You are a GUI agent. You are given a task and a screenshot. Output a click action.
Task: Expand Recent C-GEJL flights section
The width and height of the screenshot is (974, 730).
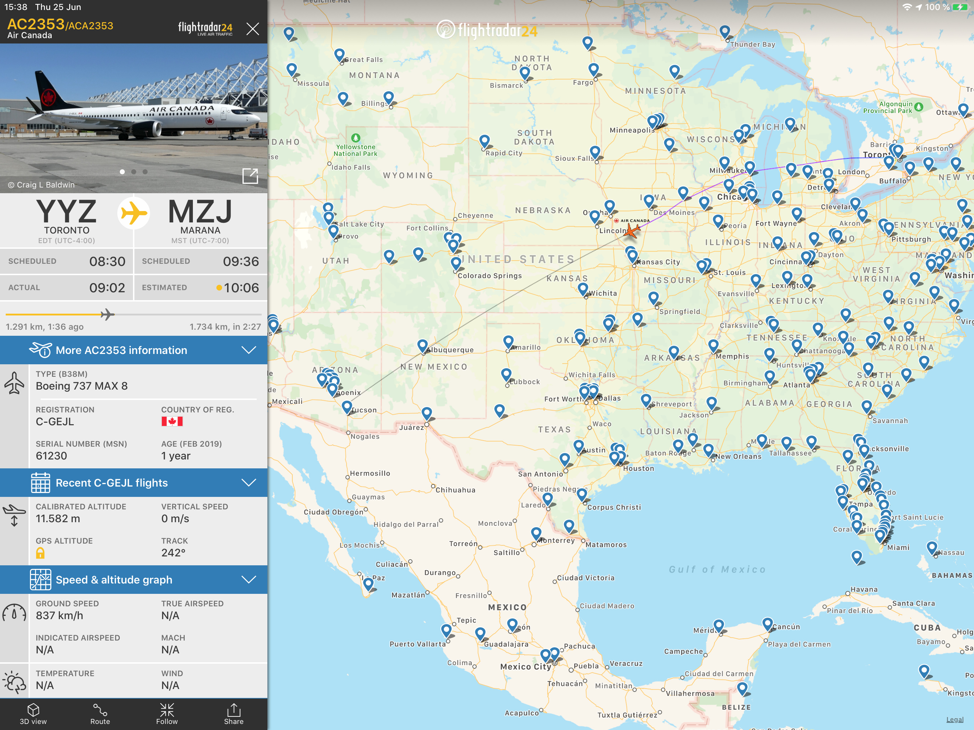[133, 483]
